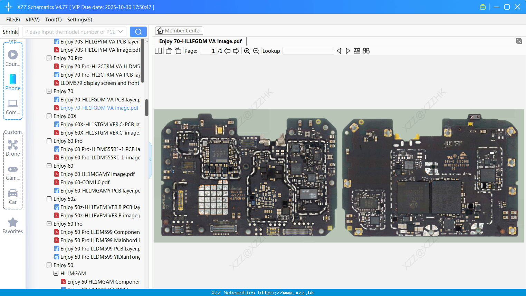
Task: Collapse the HL1MGAM tree node
Action: tap(56, 273)
